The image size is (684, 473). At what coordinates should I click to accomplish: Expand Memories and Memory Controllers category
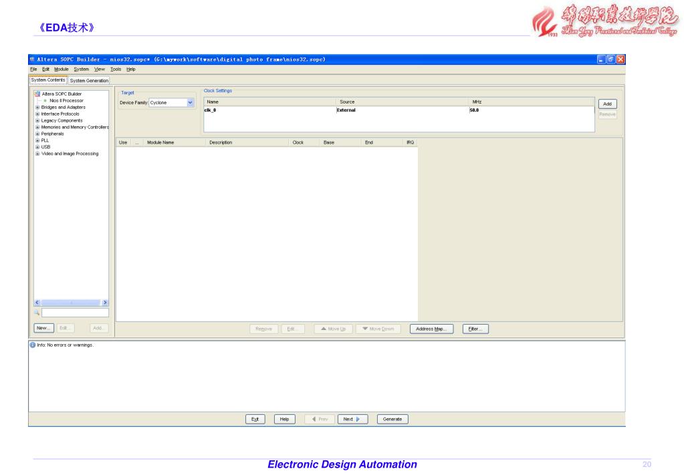point(37,128)
